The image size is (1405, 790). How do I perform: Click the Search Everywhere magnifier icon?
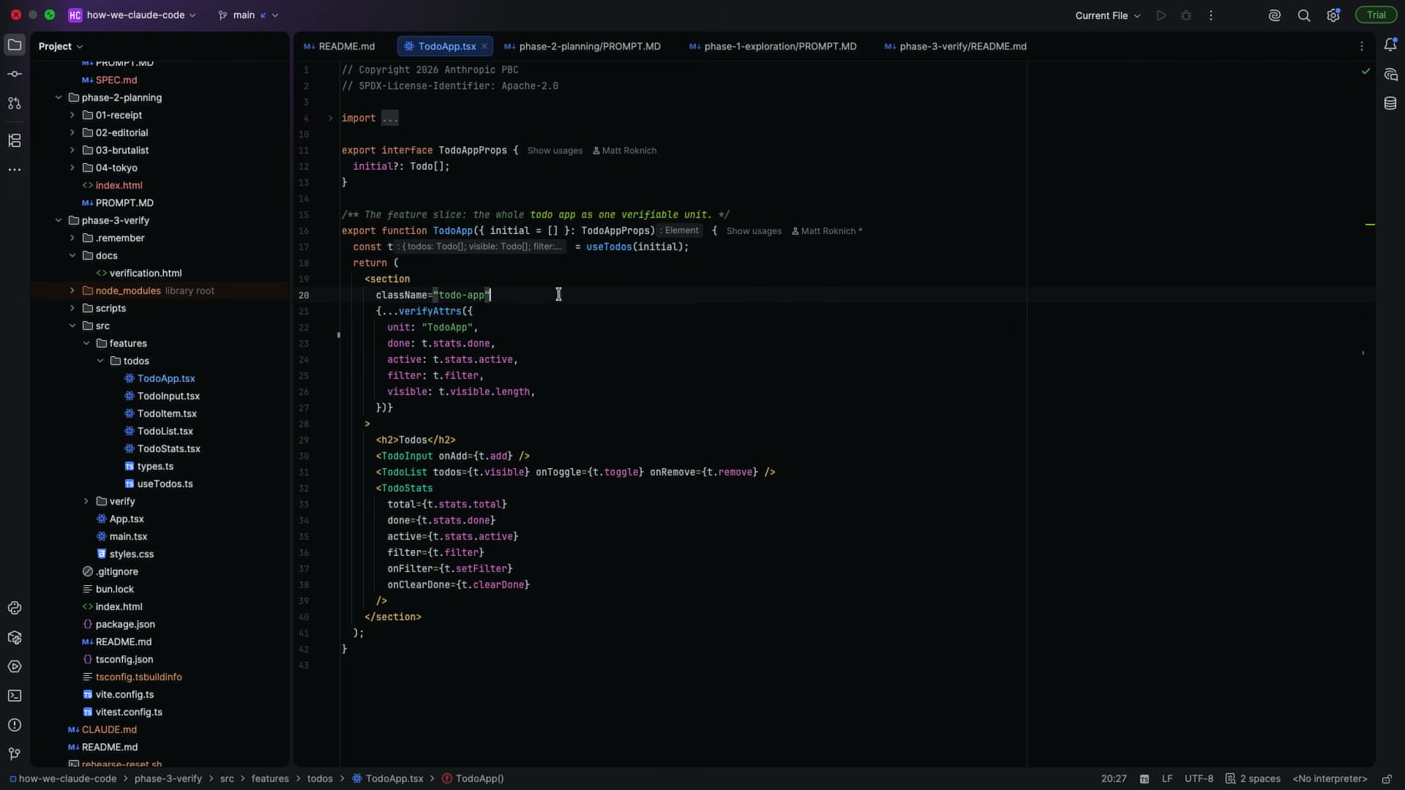coord(1304,15)
